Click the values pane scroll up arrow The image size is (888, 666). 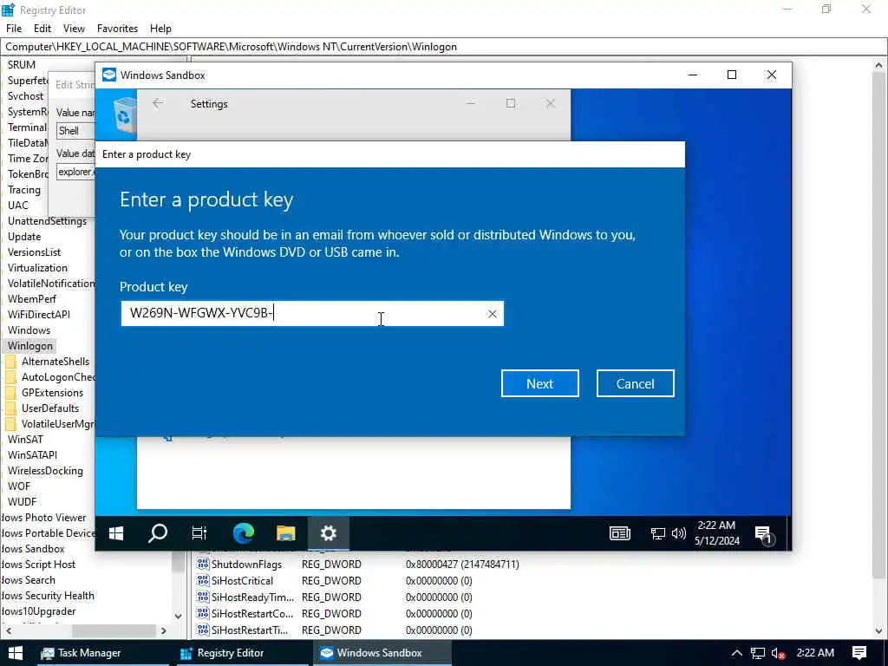(x=879, y=64)
